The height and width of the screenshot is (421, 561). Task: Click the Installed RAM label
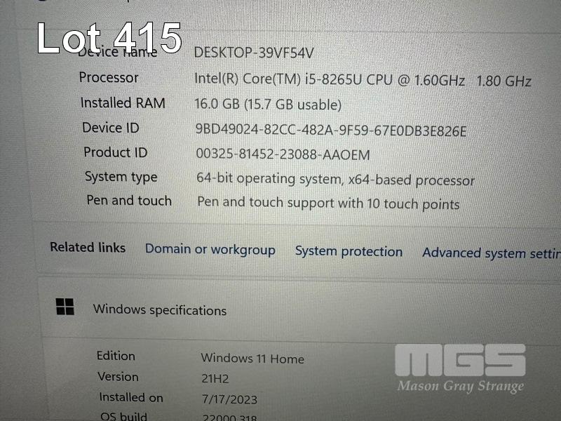[123, 103]
